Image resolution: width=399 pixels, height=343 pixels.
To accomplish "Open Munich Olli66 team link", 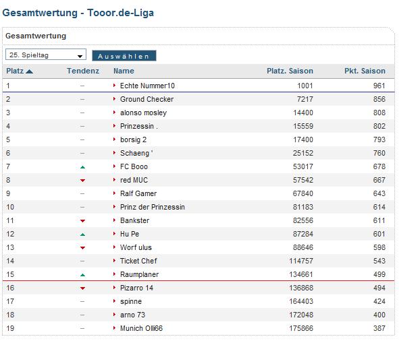I will click(141, 328).
